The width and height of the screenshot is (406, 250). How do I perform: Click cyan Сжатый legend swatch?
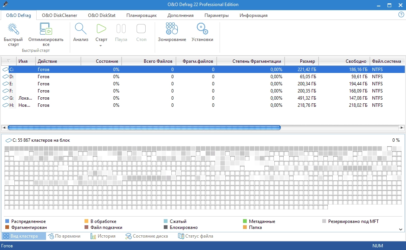[166, 221]
